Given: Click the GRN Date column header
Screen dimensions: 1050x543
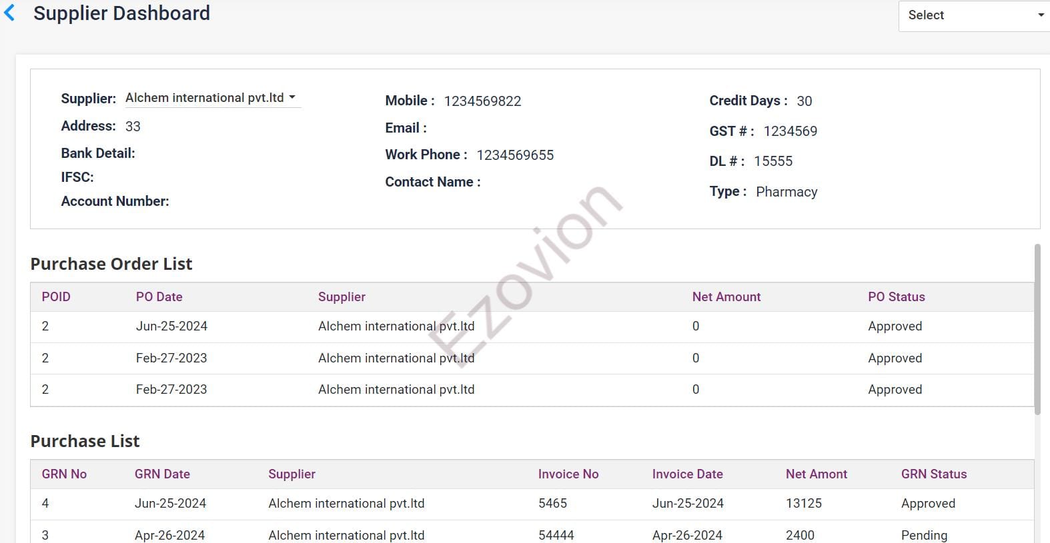Looking at the screenshot, I should (x=162, y=474).
